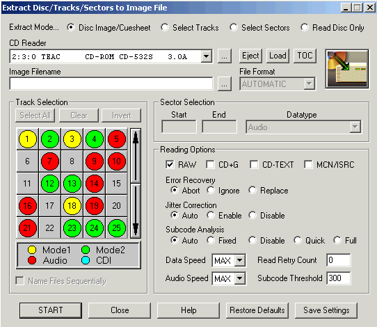Click the track list vertical scrollbar
This screenshot has width=377, height=327.
(136, 183)
